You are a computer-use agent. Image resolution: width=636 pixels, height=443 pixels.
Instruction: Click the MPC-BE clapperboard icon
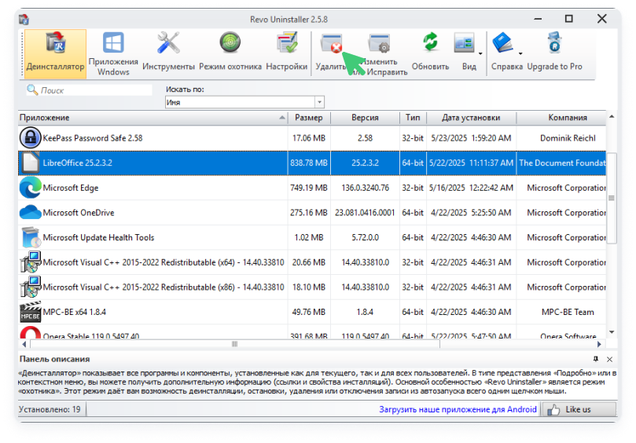click(31, 312)
